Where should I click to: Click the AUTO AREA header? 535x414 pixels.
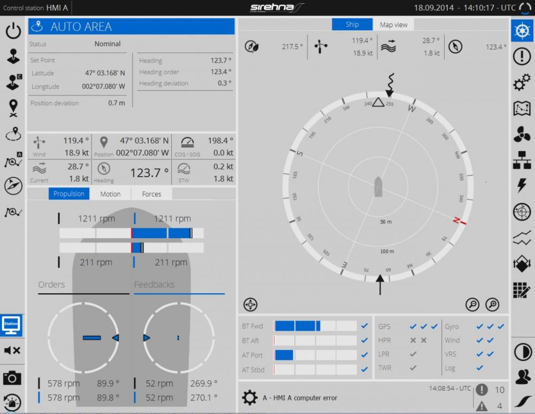[x=132, y=27]
